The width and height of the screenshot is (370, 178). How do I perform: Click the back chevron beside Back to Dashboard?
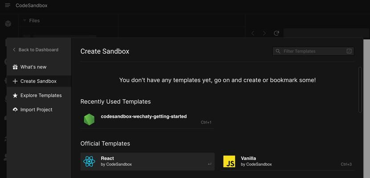pyautogui.click(x=14, y=50)
